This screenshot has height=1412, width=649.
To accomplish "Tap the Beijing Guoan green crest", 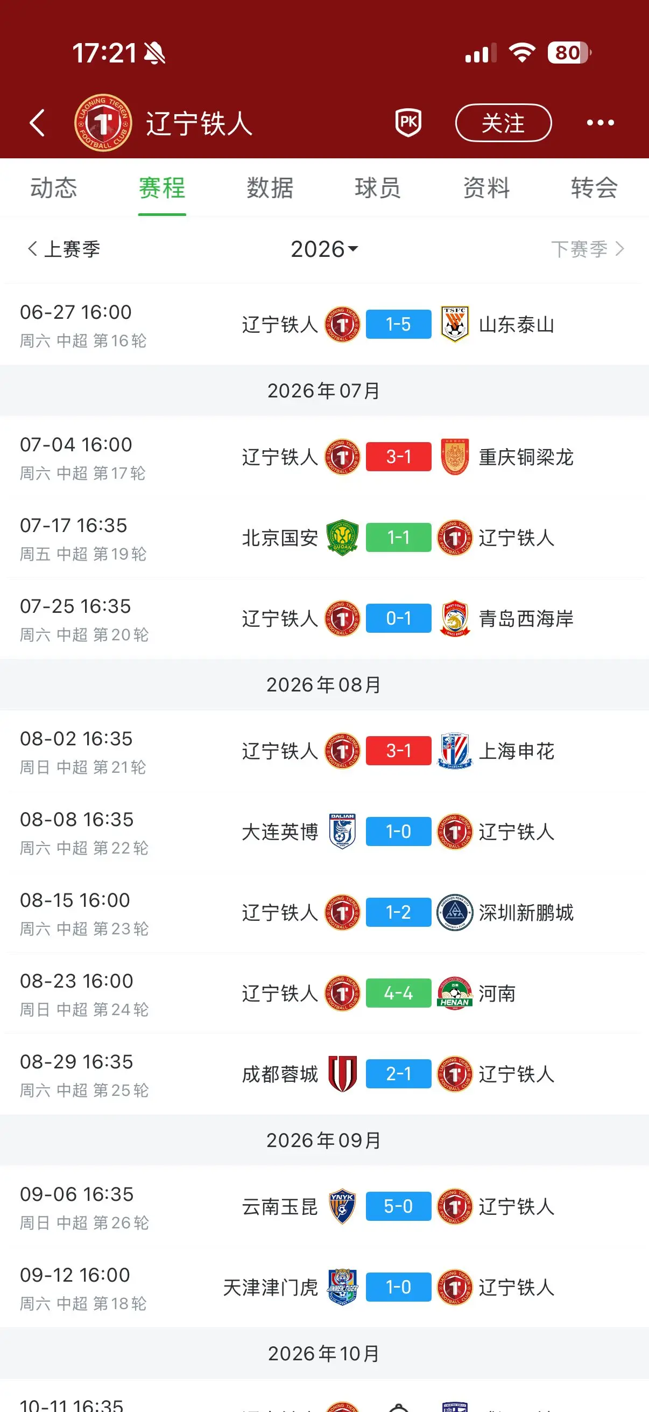I will [342, 538].
